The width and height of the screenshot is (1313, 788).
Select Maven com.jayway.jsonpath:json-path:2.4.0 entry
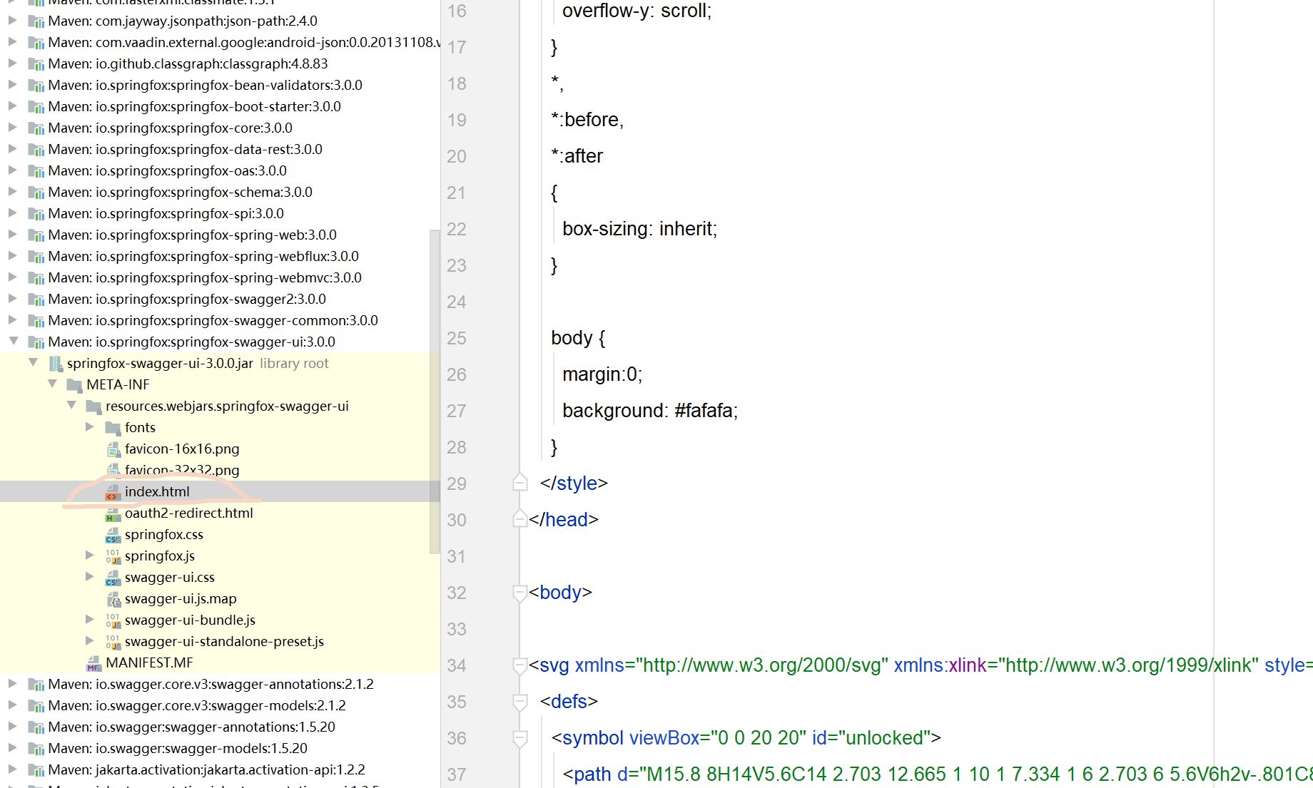[183, 21]
